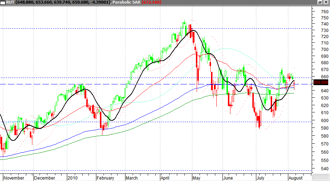
Task: Click the 610 price axis label
Action: pos(325,113)
